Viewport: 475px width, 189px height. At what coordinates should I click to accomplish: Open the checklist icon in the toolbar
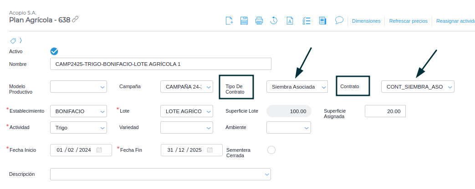tap(306, 20)
